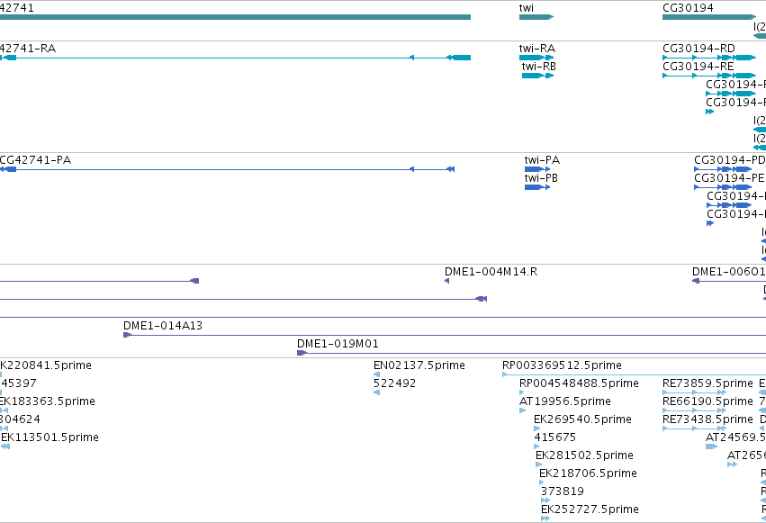Click the twi-RB transcript label
The width and height of the screenshot is (766, 523).
click(x=538, y=67)
